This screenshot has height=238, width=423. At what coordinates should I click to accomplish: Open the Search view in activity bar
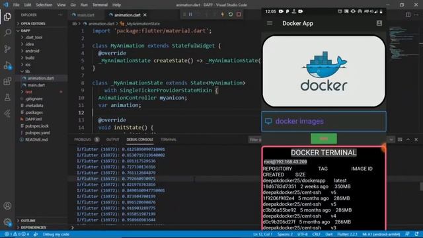click(x=7, y=32)
